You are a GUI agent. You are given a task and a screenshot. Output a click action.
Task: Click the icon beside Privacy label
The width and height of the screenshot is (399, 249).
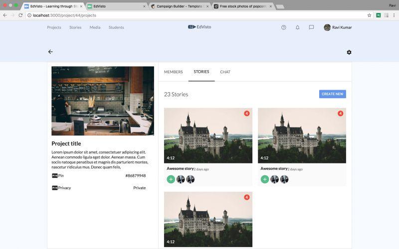tap(54, 188)
